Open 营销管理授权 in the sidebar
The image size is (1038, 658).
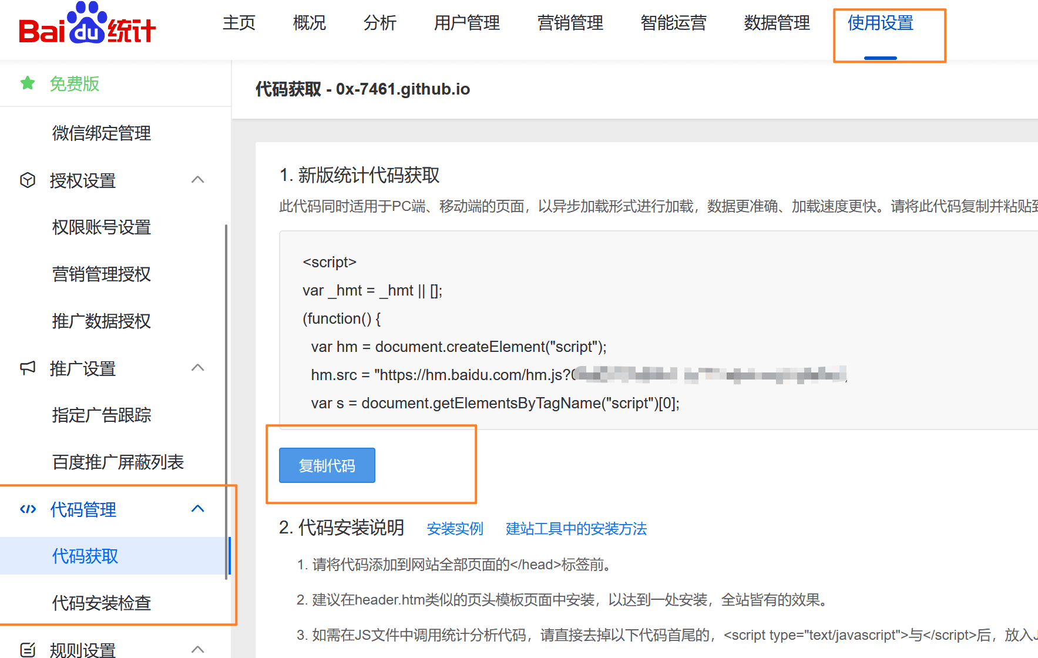click(x=102, y=274)
